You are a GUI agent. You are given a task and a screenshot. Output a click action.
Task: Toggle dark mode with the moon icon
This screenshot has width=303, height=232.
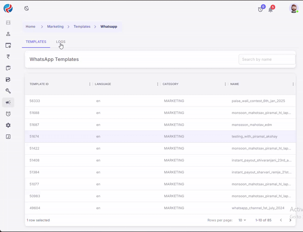pos(27,8)
